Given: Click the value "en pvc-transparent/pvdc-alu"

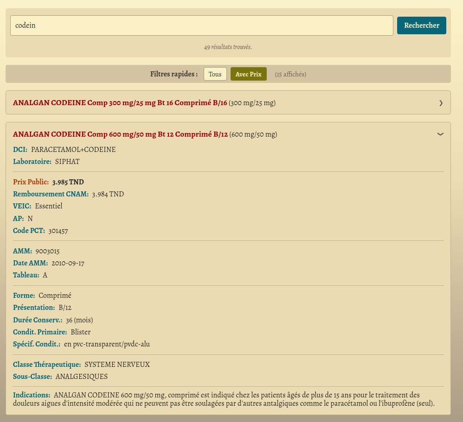Looking at the screenshot, I should coord(107,344).
